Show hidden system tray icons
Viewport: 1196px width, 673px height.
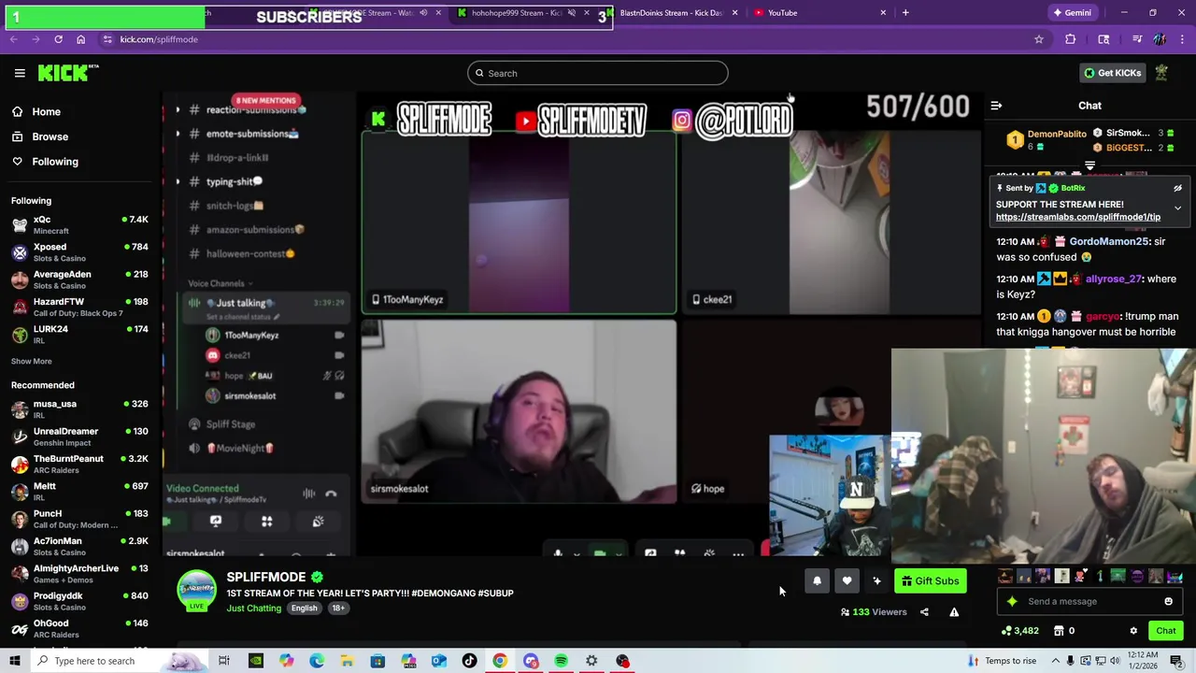(1057, 661)
